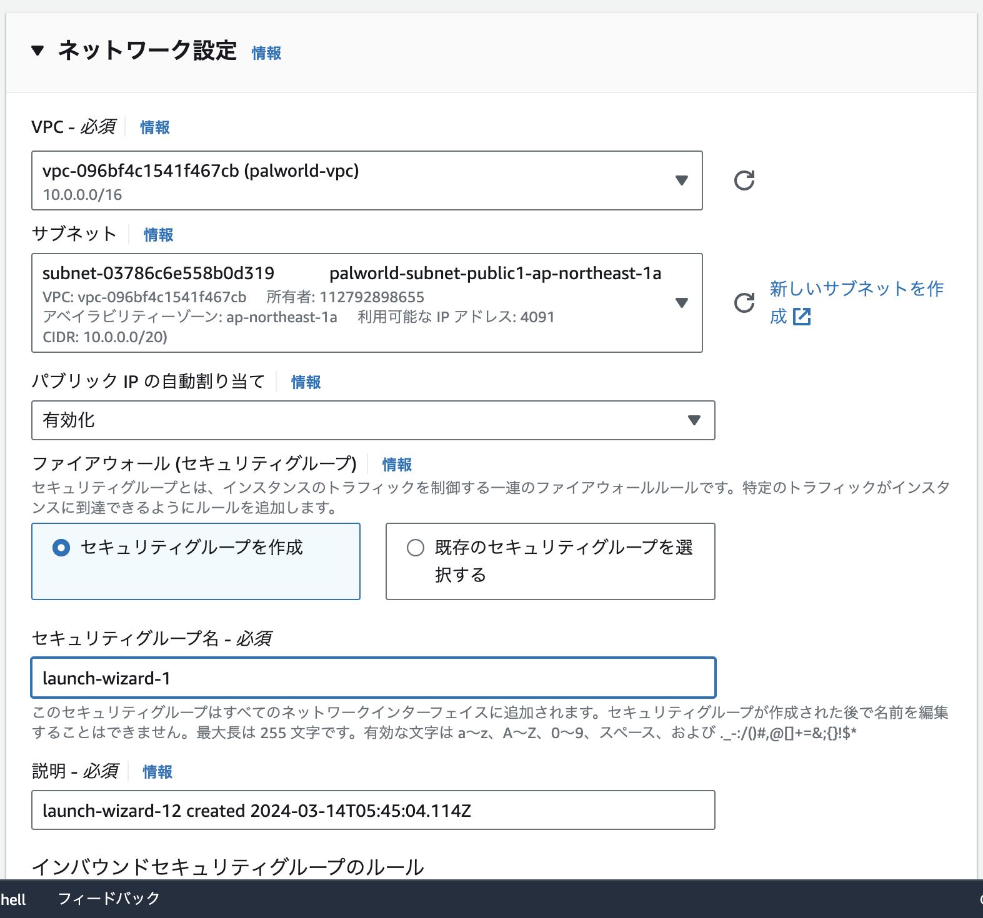983x918 pixels.
Task: Click 情報 link beside ファイアウォール label
Action: point(397,465)
